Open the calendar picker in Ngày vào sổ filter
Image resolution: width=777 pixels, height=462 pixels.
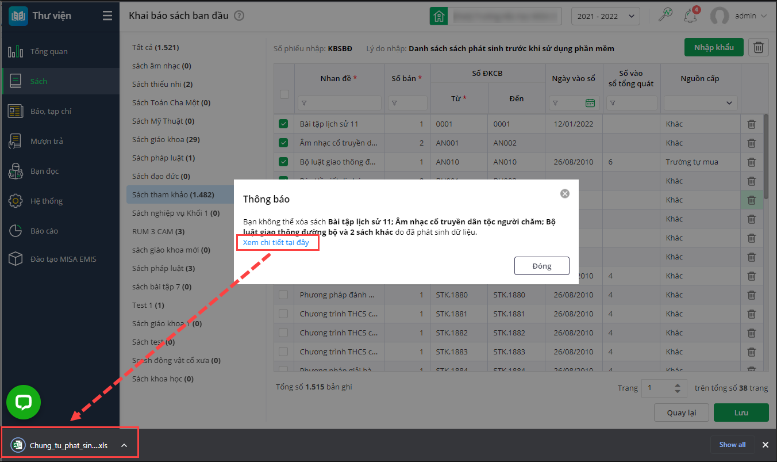click(590, 103)
